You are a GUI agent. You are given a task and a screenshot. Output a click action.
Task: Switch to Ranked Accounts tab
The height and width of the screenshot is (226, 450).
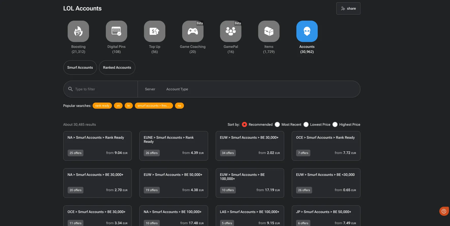[x=117, y=67]
